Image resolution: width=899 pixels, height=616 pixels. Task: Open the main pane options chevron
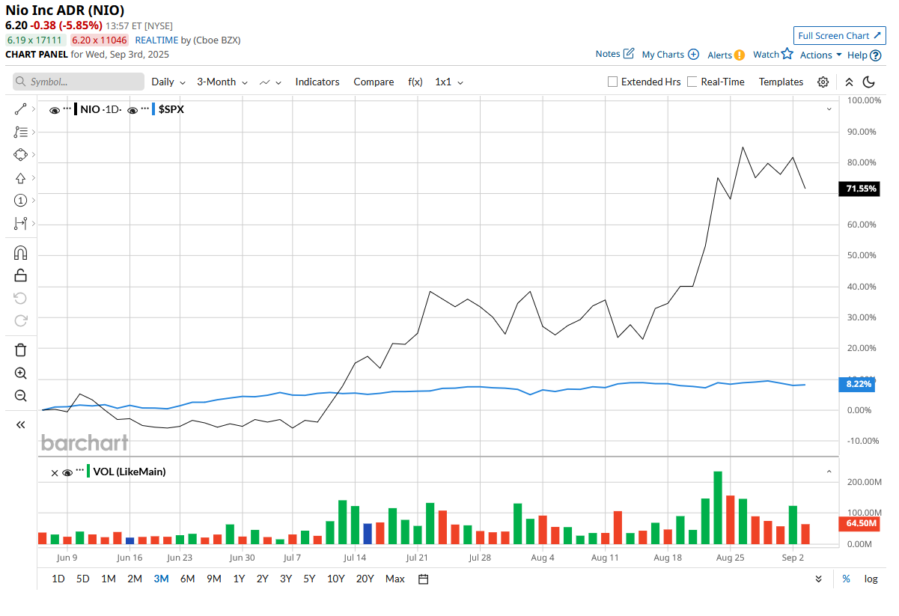click(x=829, y=109)
